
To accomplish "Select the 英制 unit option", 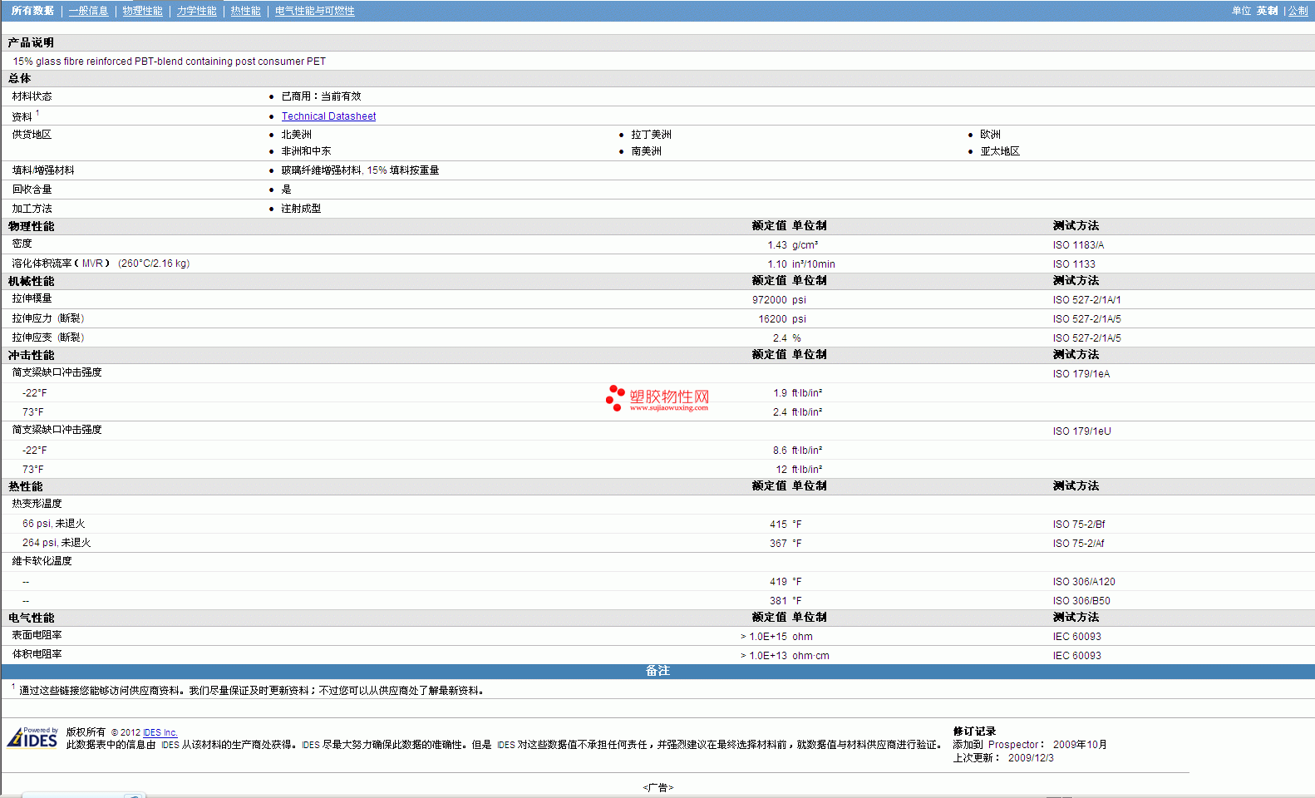I will point(1267,11).
